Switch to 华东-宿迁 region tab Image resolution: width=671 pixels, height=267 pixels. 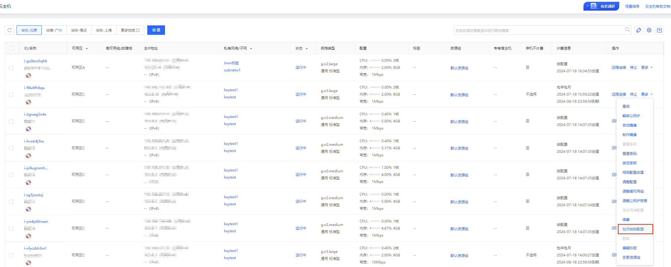pos(79,30)
